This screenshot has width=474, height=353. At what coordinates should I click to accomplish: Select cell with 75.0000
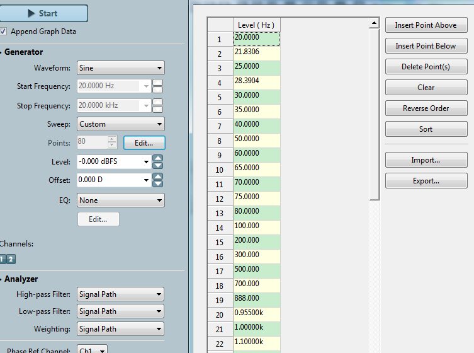coord(257,199)
